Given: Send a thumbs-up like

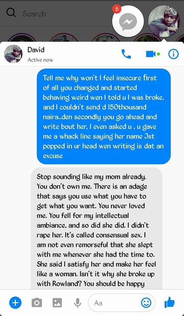Looking at the screenshot, I should (170, 302).
